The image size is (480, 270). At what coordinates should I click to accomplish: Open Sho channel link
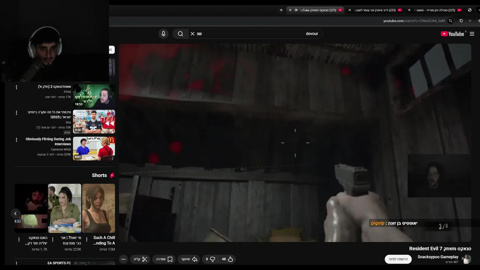tap(68, 122)
